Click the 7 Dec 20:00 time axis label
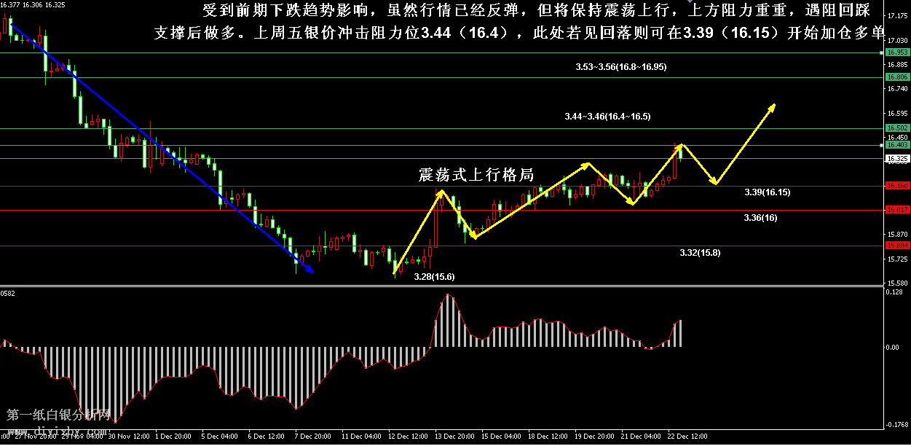Viewport: 911px width, 446px height. (x=313, y=437)
